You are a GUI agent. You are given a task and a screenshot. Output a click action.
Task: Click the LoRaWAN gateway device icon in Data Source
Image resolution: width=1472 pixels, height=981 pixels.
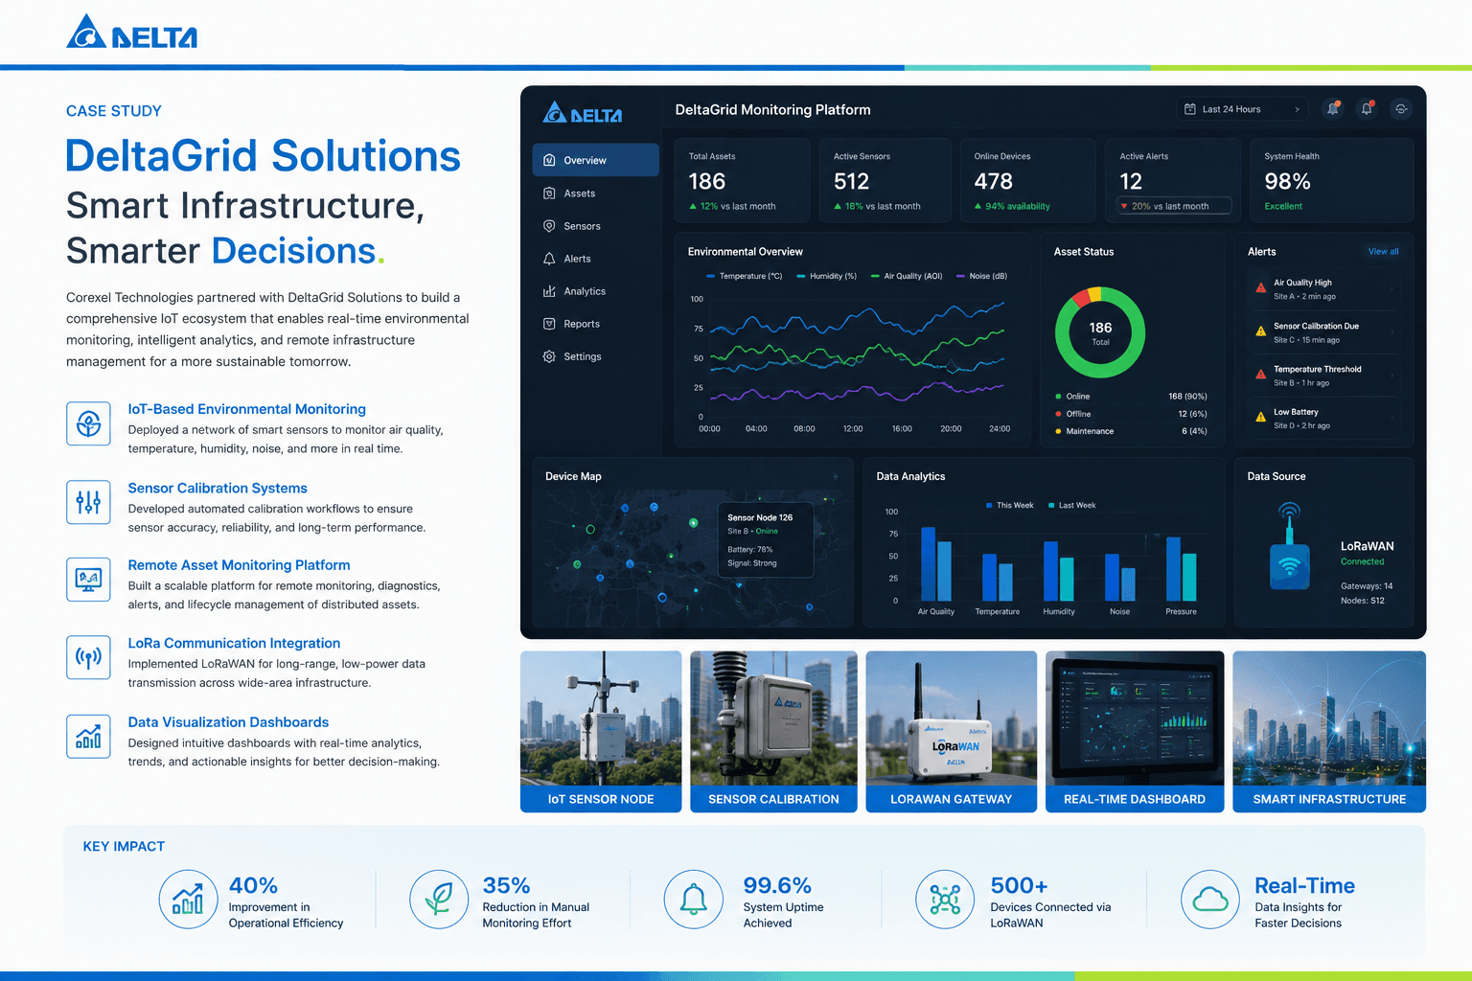click(1290, 546)
